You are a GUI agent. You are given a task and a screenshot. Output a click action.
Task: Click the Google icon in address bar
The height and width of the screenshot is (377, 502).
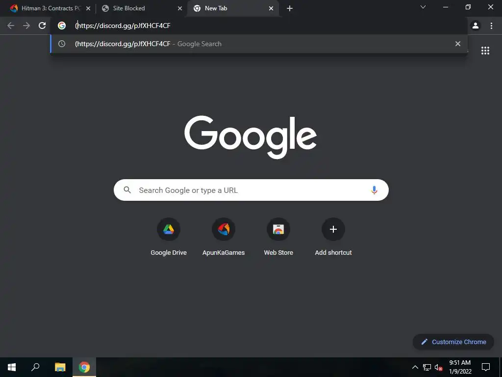(x=62, y=26)
